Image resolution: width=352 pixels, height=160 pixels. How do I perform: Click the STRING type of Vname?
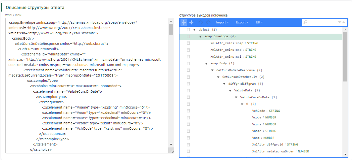pyautogui.click(x=271, y=131)
